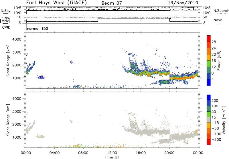Click the blue bottom of the Power color bar

[x=209, y=82]
